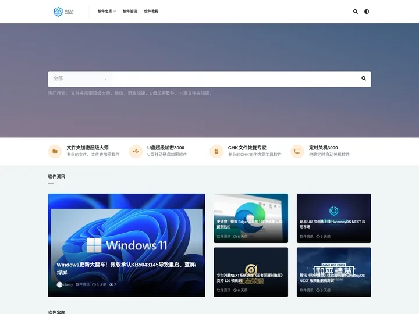The image size is (419, 314).
Task: Open the 软件资讯 menu item
Action: click(x=130, y=12)
